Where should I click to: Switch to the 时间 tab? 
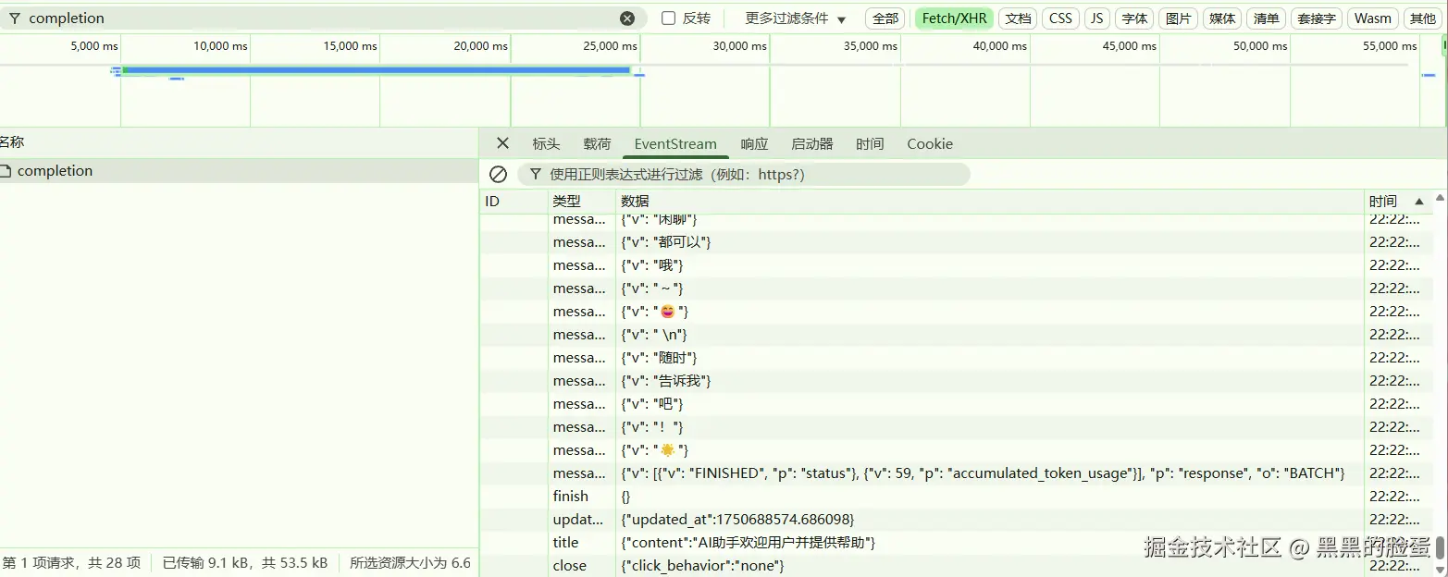870,143
